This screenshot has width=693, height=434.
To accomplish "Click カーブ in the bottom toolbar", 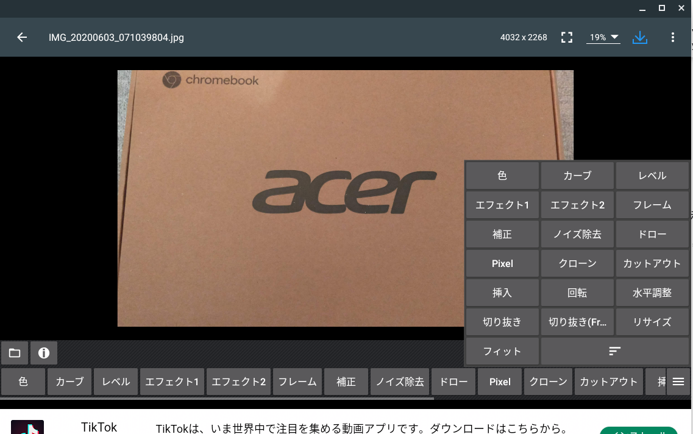I will point(69,382).
